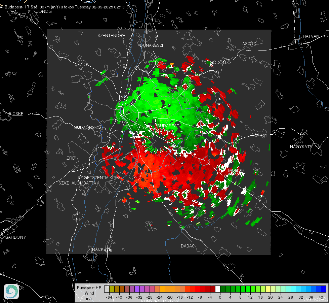Click the BICSKE map label

[x=16, y=113]
